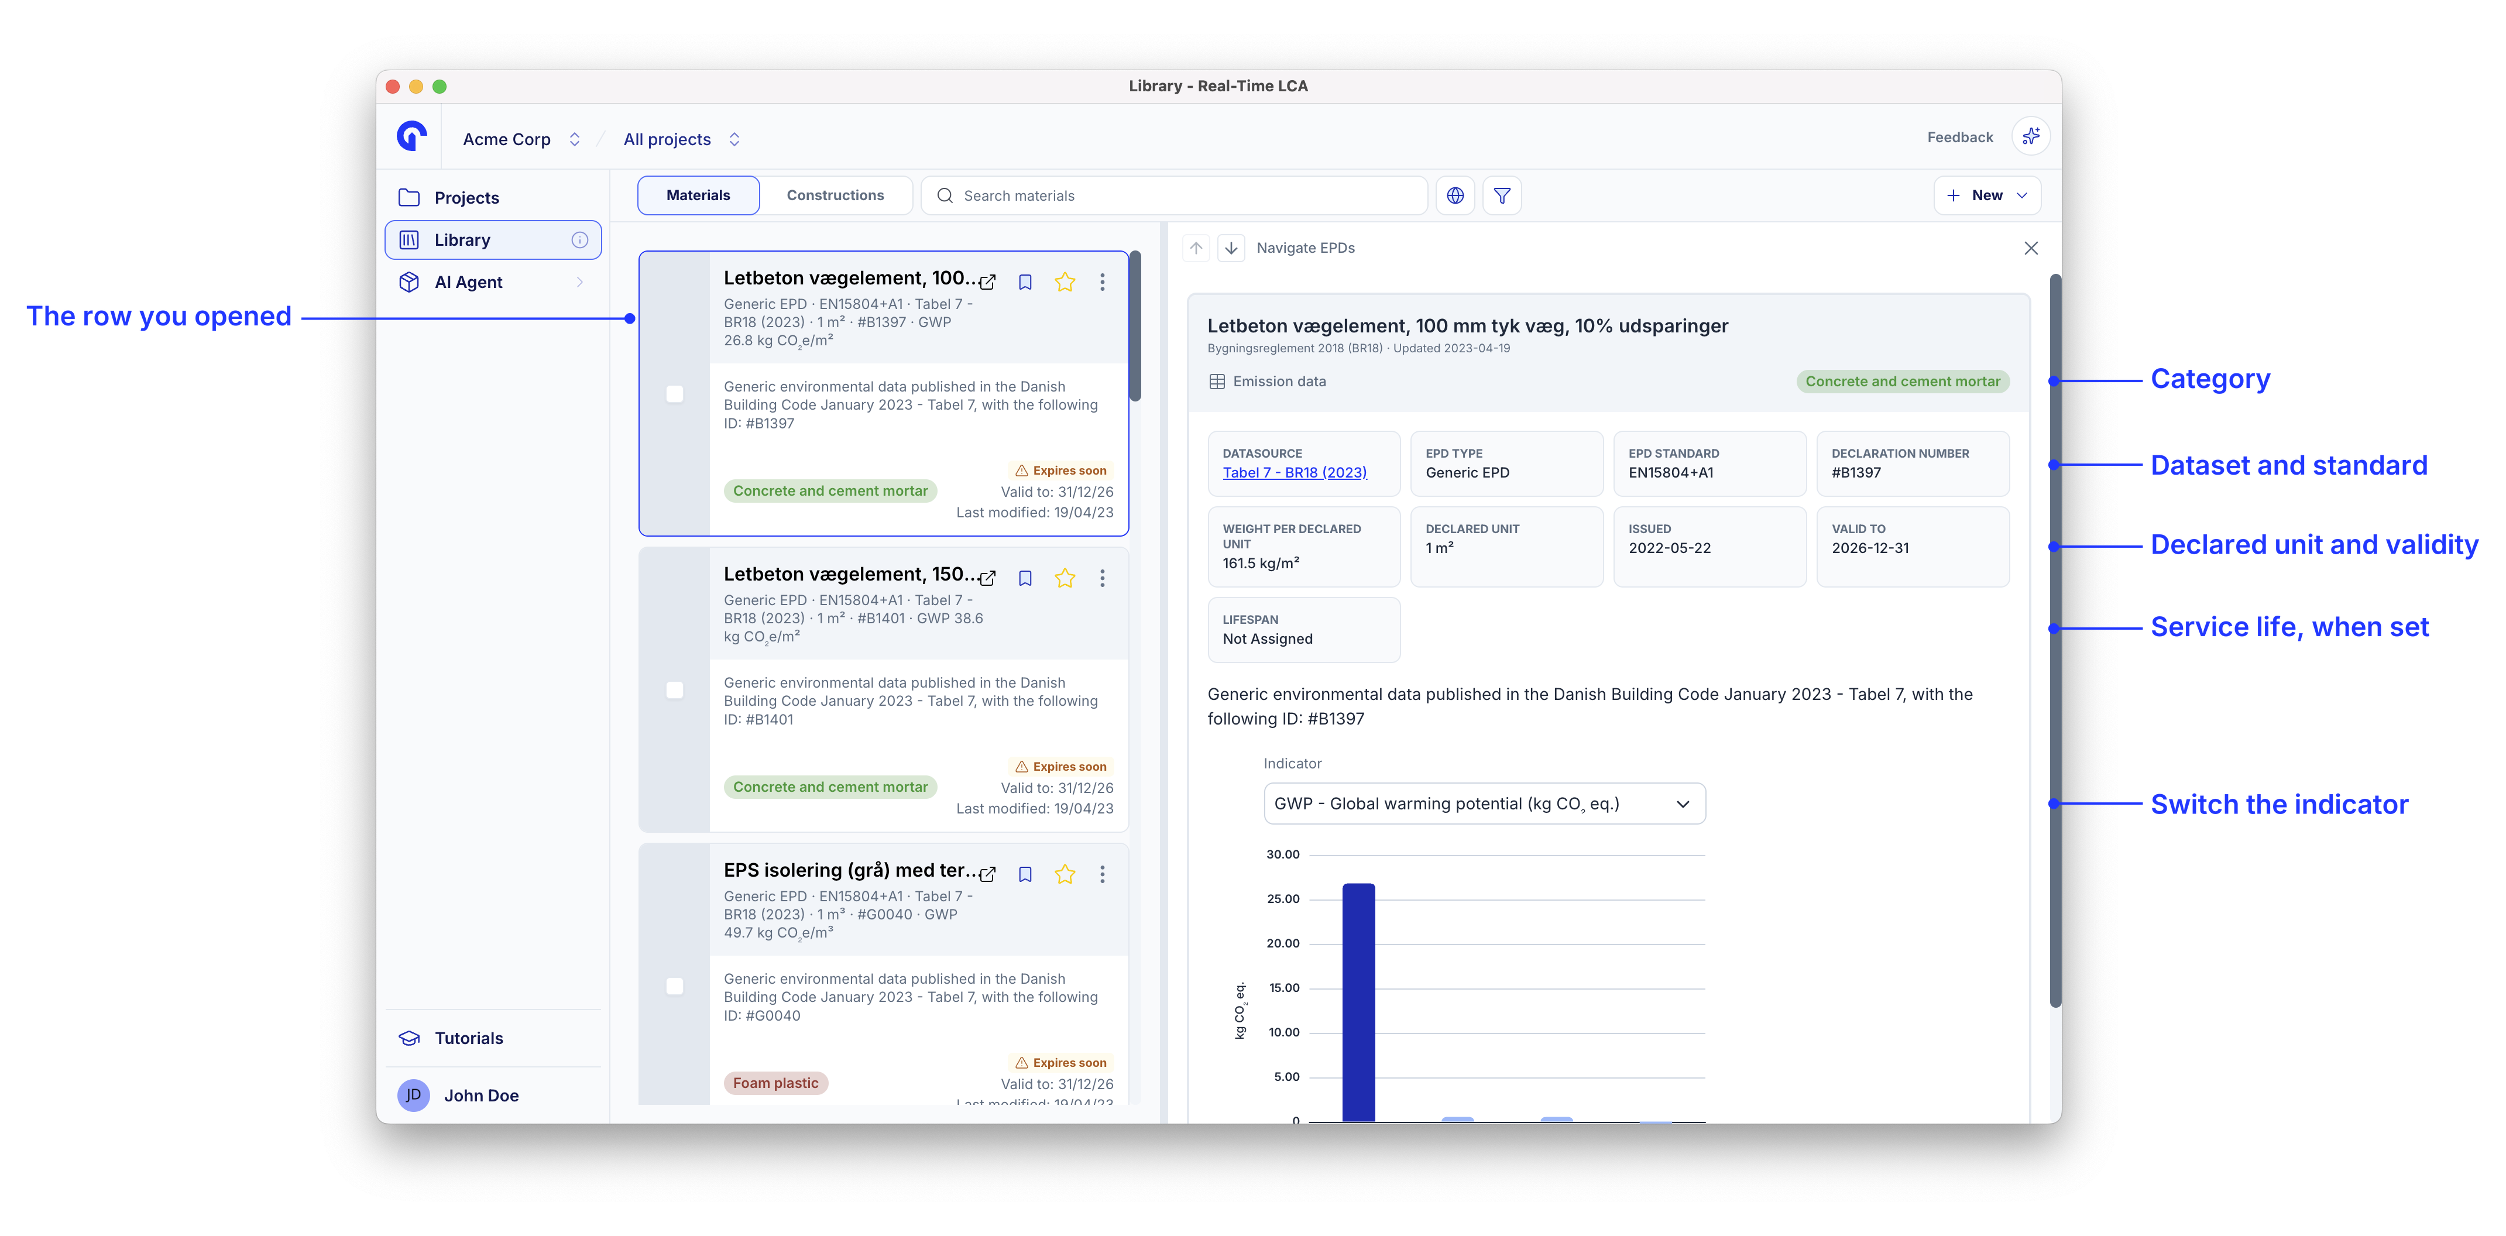Check the Letbeton vægelement 100 row checkbox

click(674, 394)
